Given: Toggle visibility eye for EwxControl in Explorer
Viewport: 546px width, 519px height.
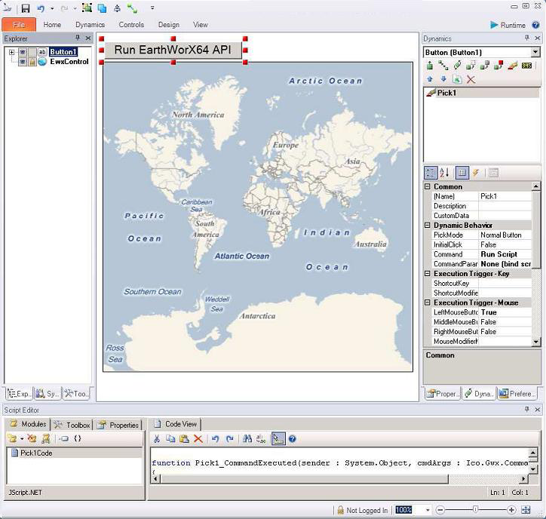Looking at the screenshot, I should click(23, 62).
